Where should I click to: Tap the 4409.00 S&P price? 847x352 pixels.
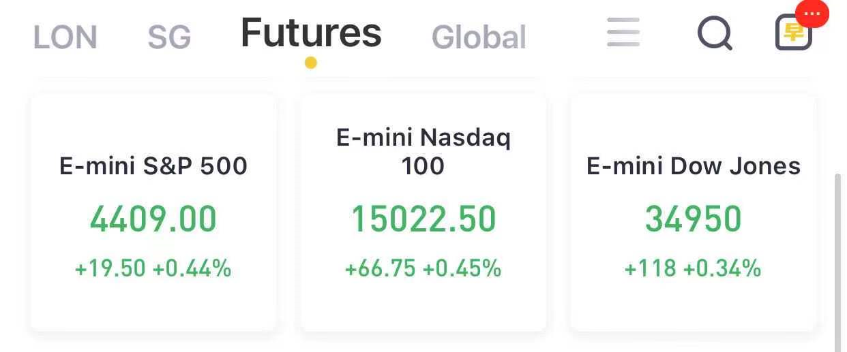(153, 219)
